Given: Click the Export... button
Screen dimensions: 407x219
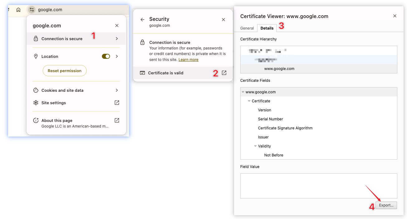Looking at the screenshot, I should point(386,205).
